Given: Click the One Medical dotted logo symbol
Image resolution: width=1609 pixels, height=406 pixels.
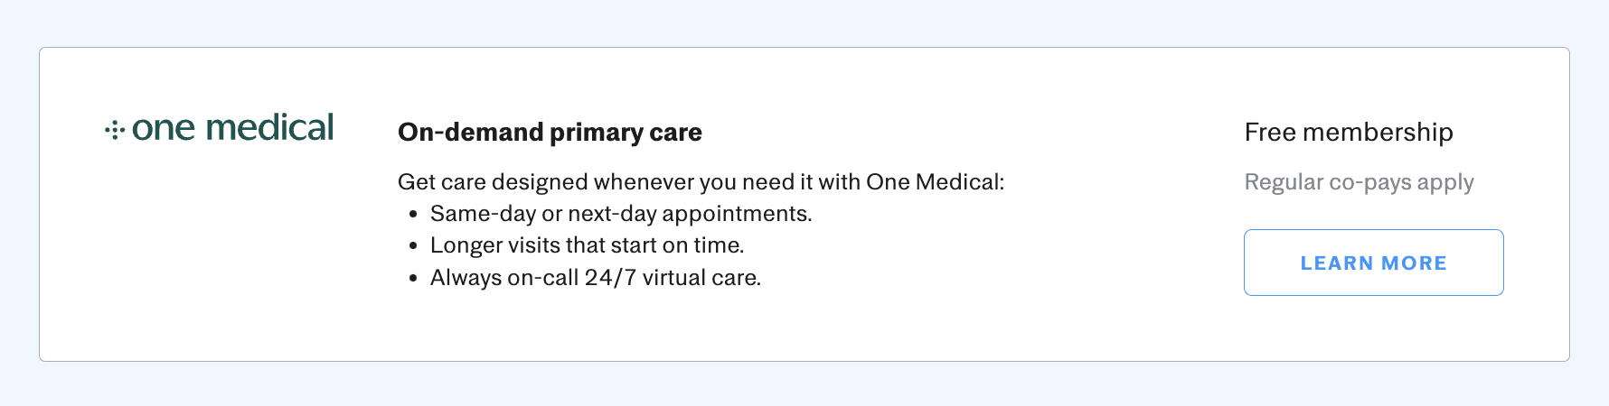Looking at the screenshot, I should pyautogui.click(x=114, y=131).
